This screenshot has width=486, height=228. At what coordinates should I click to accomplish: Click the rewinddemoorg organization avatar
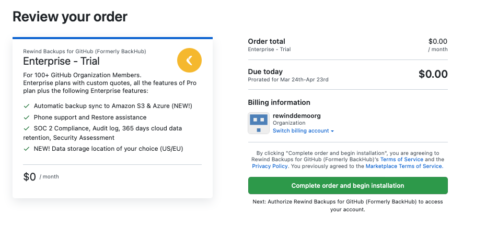coord(258,123)
